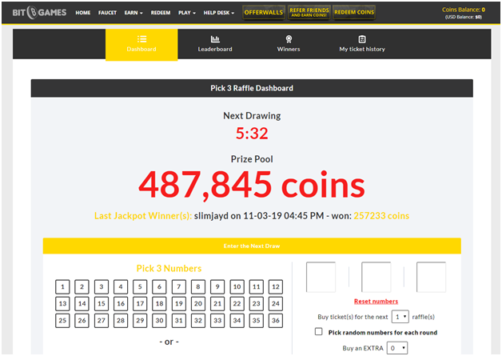Image resolution: width=502 pixels, height=356 pixels.
Task: Pick number 21
Action: [x=217, y=303]
